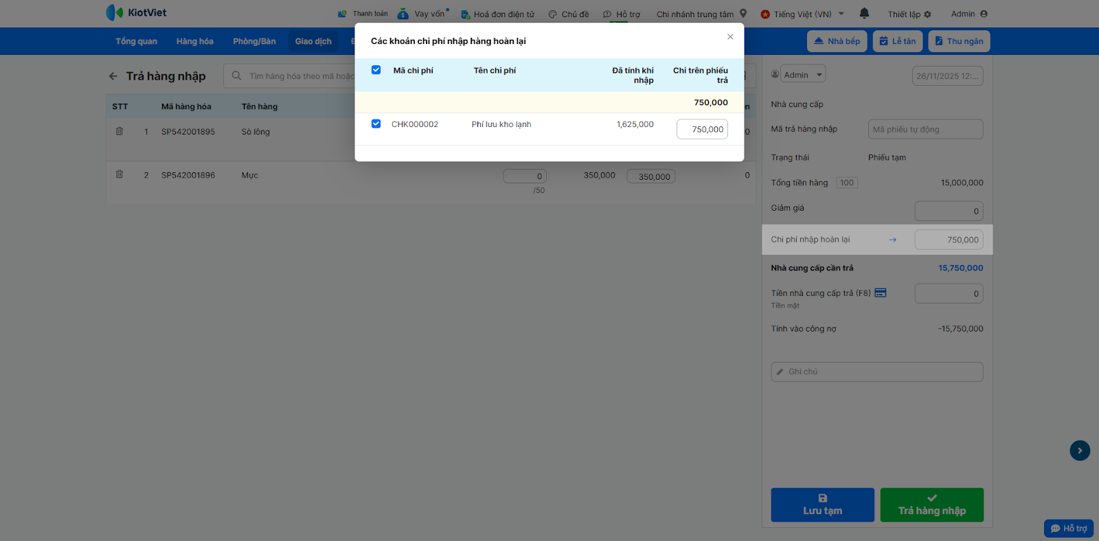Click the Chi trên phiếu trả column header
This screenshot has height=541, width=1099.
tap(701, 76)
